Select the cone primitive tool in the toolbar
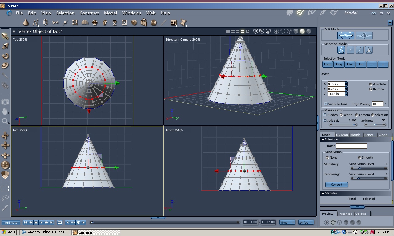This screenshot has height=236, width=394. 26,22
